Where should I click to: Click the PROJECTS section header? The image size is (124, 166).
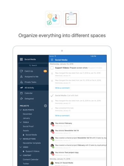tap(24, 106)
